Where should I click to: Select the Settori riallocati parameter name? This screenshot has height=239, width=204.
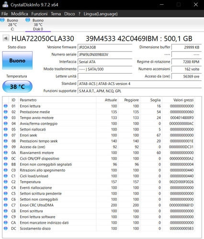[x=33, y=129]
